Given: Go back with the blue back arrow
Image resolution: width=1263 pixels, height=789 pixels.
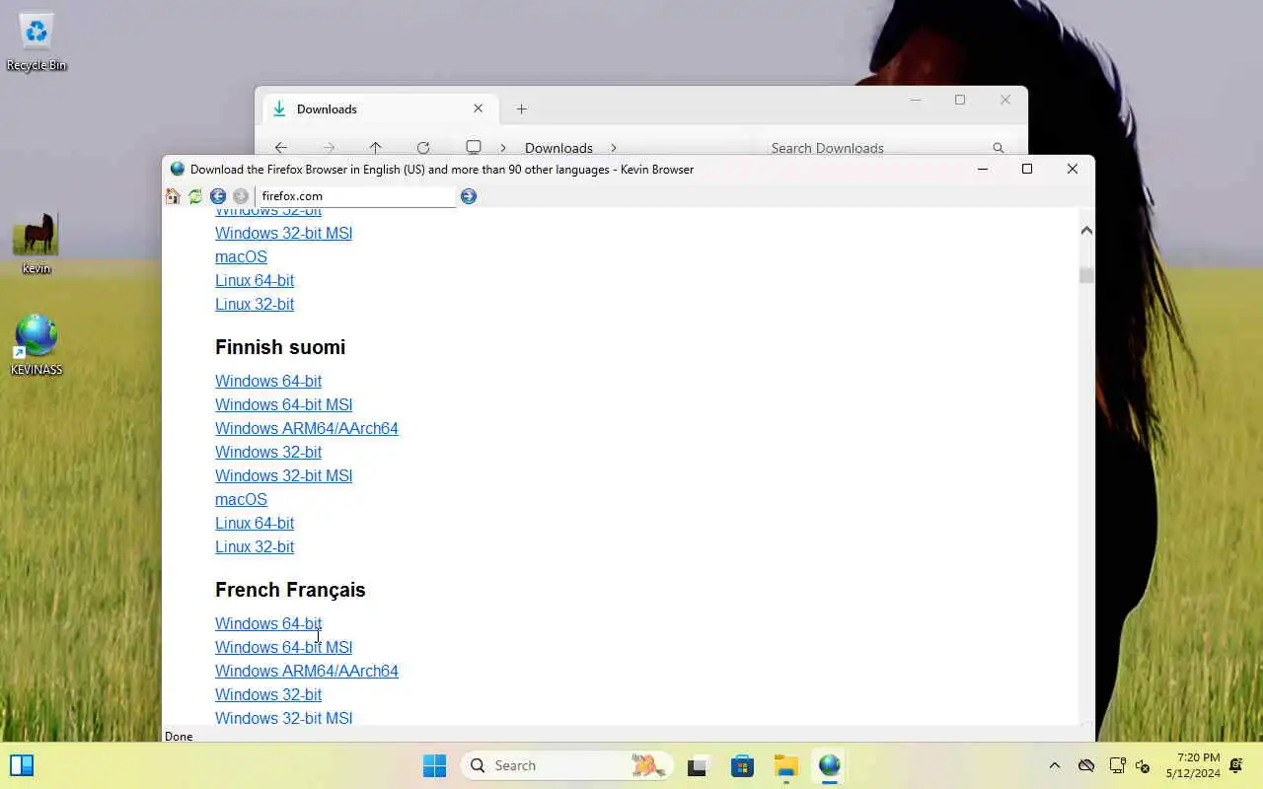Looking at the screenshot, I should [x=218, y=196].
